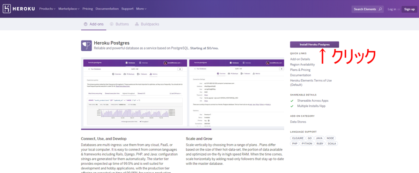
Task: Click the 'Shareable Across Apps' text
Action: 313,101
